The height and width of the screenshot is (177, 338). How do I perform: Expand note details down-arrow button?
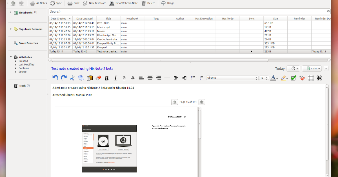tap(326, 69)
